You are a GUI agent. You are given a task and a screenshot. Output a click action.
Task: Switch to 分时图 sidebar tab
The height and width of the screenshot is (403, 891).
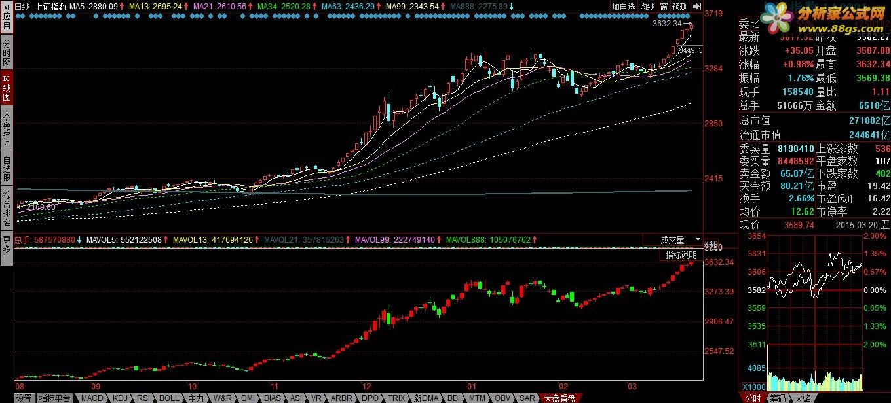tap(7, 52)
